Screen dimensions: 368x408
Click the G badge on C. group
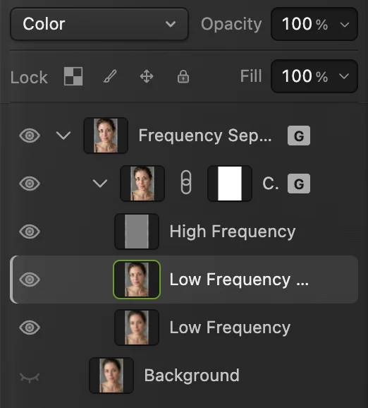299,184
